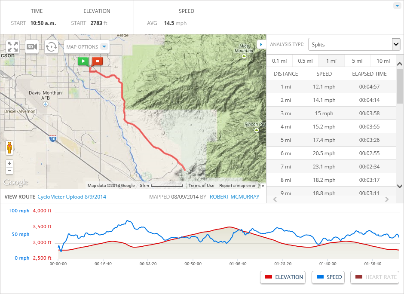
Task: Zoom in on the map
Action: [x=9, y=163]
